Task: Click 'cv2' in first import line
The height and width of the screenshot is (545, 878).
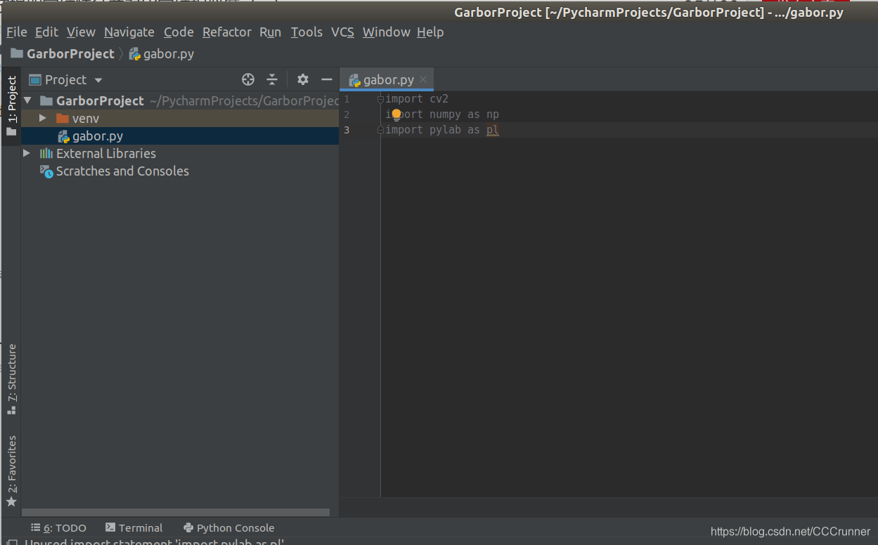Action: [x=439, y=99]
